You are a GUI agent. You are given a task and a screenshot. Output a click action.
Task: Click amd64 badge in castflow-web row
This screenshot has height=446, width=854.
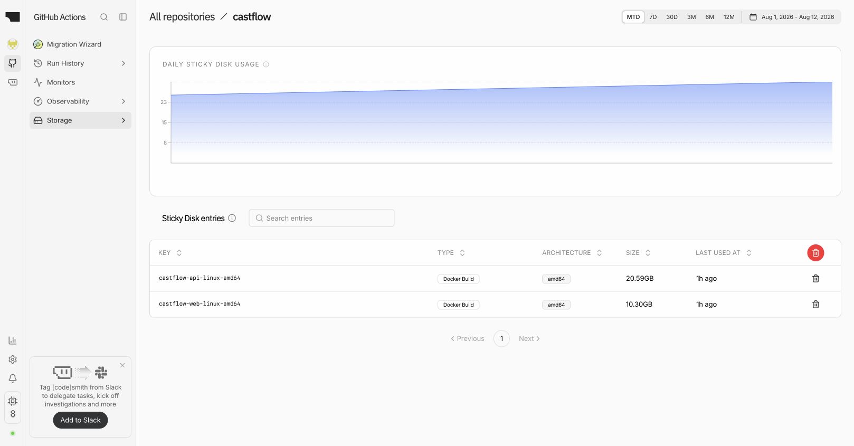[x=556, y=305]
